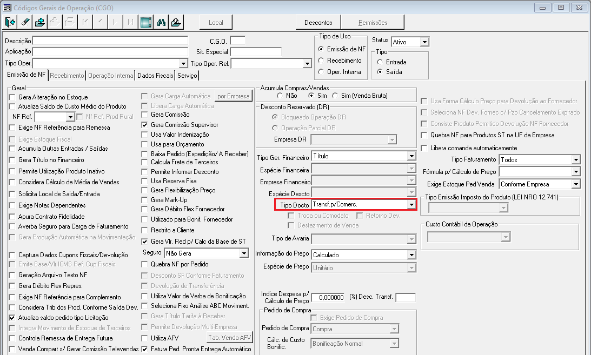The width and height of the screenshot is (591, 355).
Task: Expand Exige Estoque Ped Venda dropdown
Action: (x=576, y=184)
